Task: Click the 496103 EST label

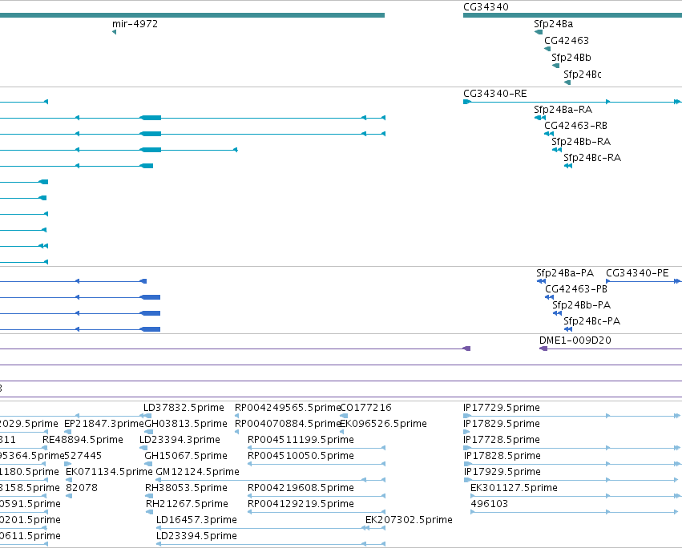Action: (x=490, y=505)
